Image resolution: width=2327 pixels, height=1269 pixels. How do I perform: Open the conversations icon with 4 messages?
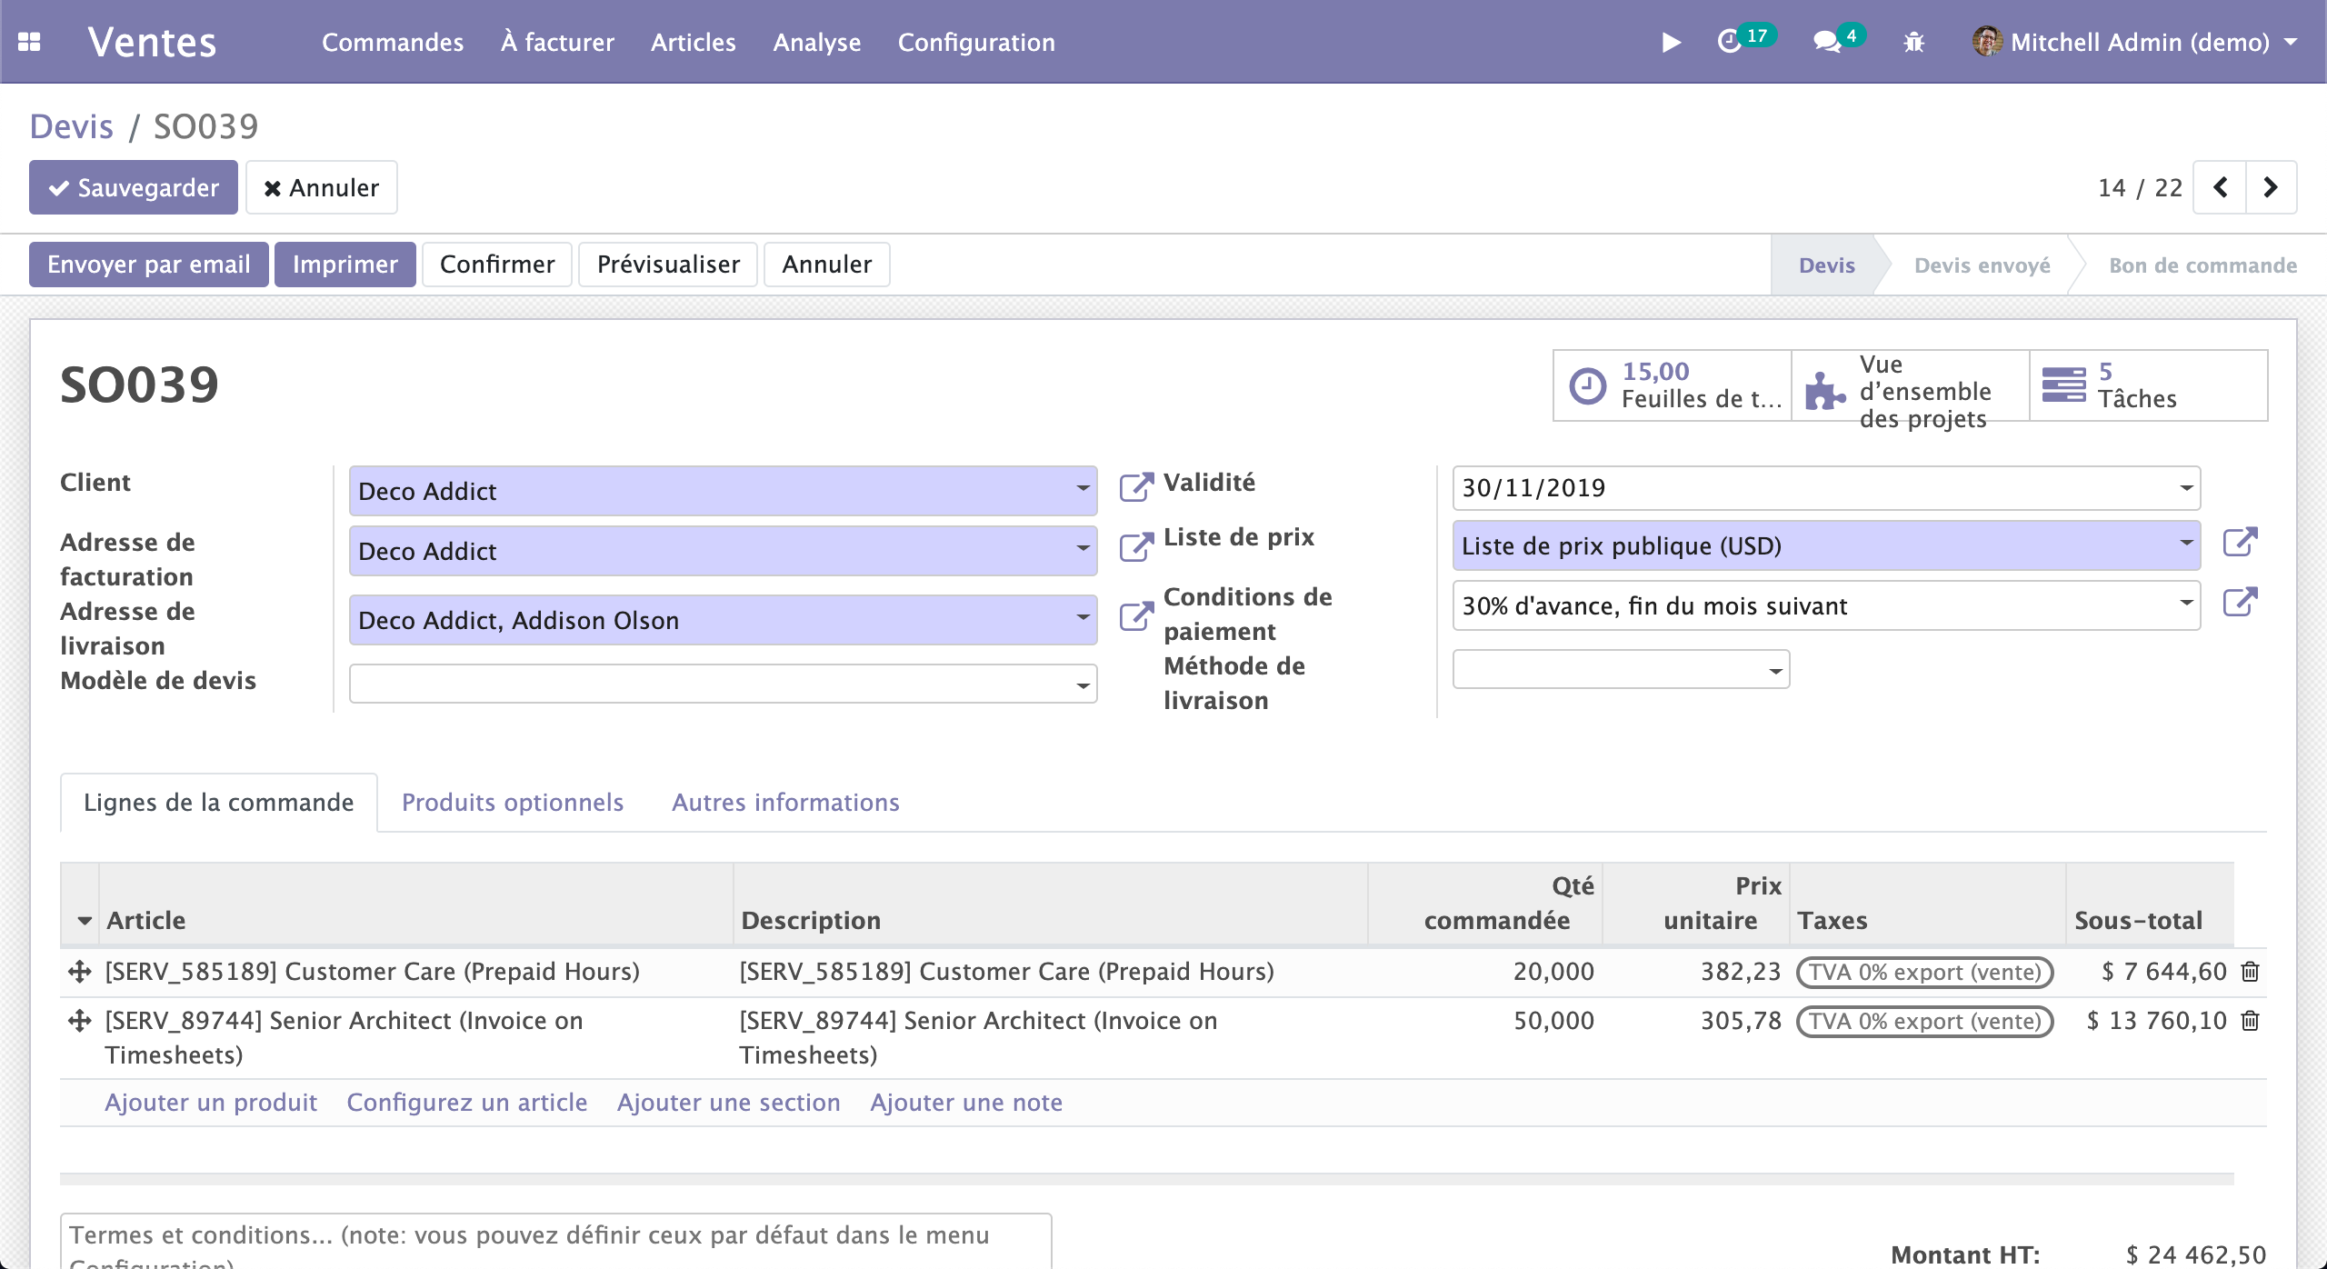point(1827,42)
